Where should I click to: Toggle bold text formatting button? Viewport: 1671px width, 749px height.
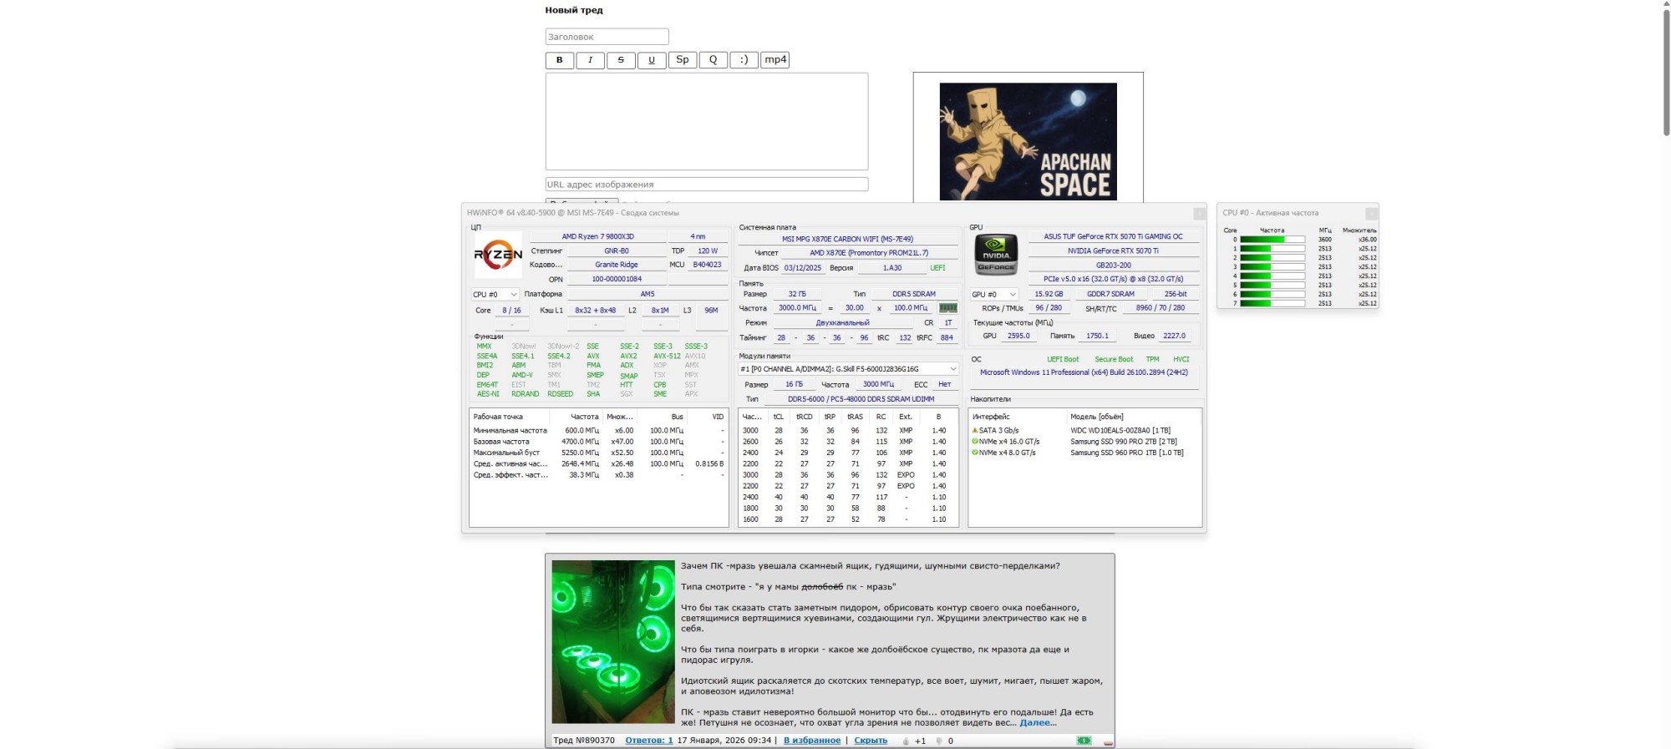pos(559,60)
